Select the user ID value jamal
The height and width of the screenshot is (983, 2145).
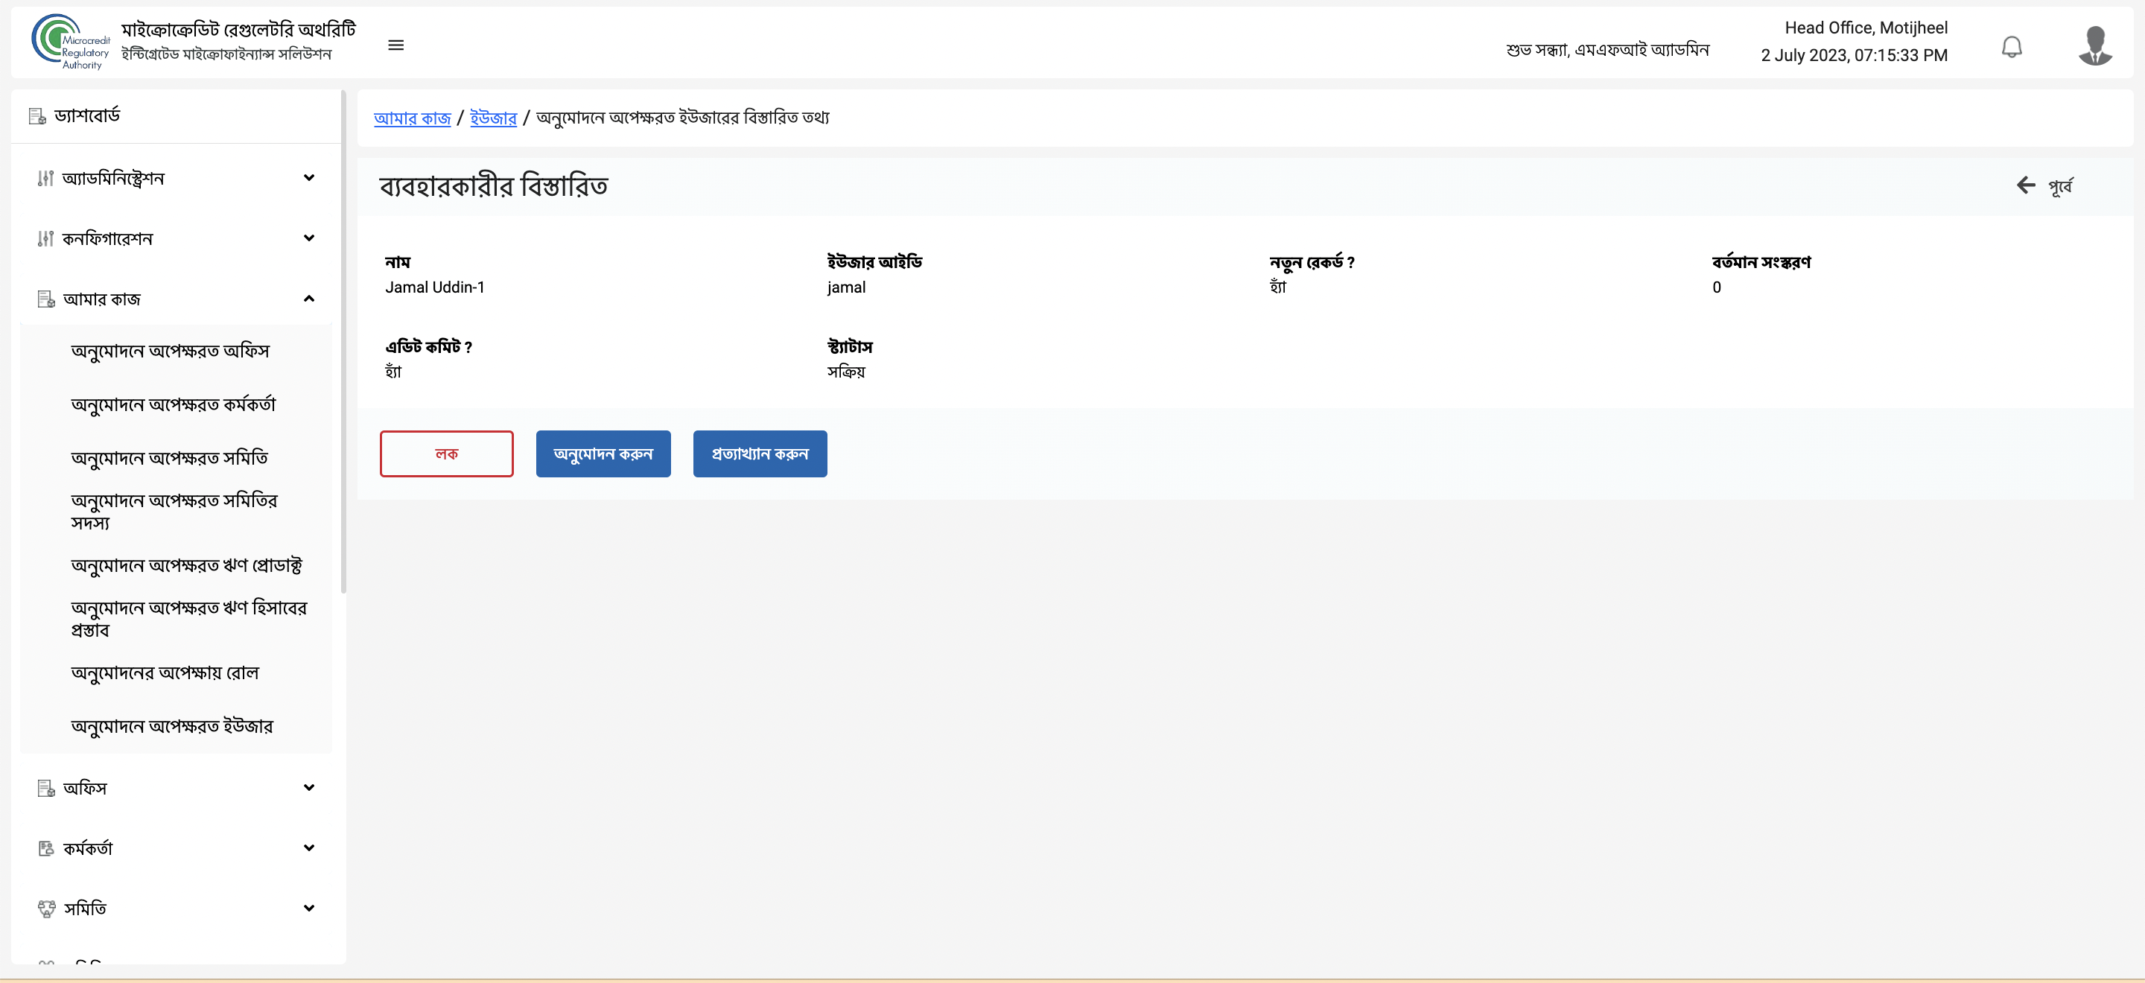point(846,288)
